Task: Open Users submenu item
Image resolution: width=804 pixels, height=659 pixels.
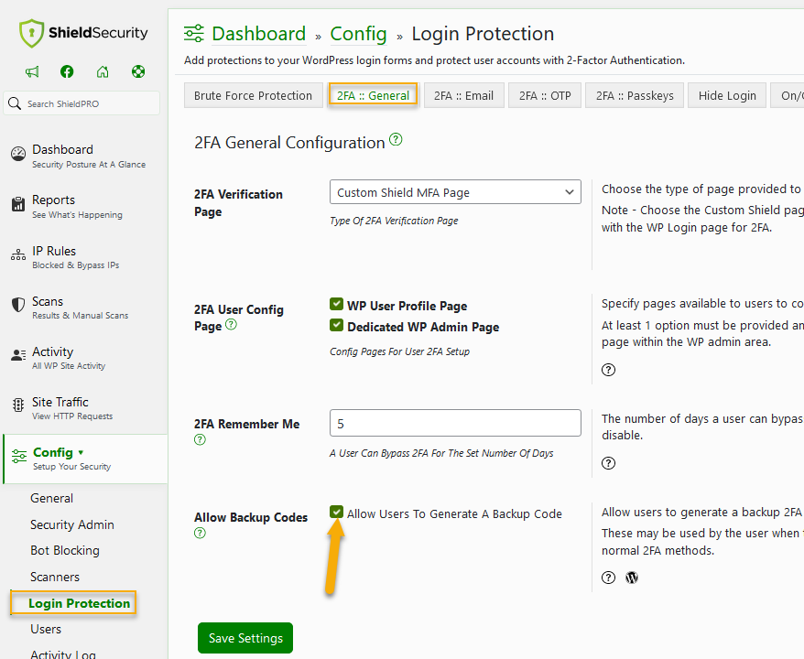Action: click(46, 630)
